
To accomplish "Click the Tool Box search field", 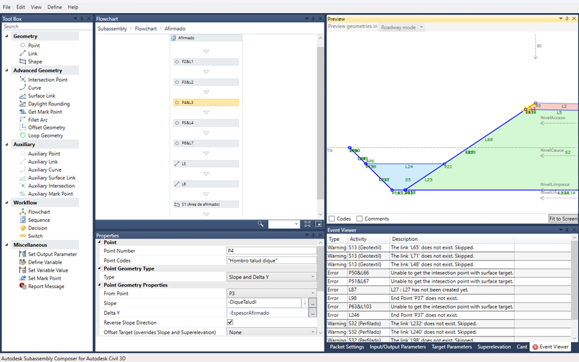I will pos(47,27).
